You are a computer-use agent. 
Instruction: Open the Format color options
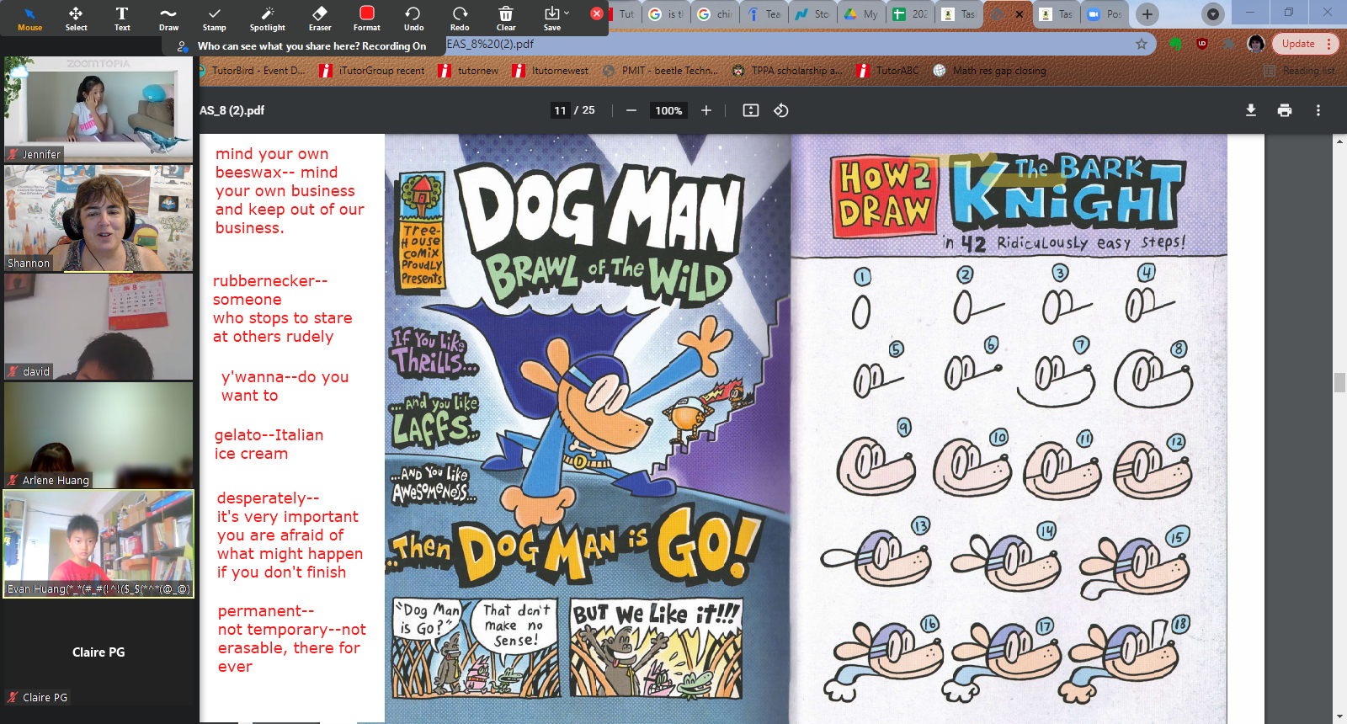coord(367,18)
